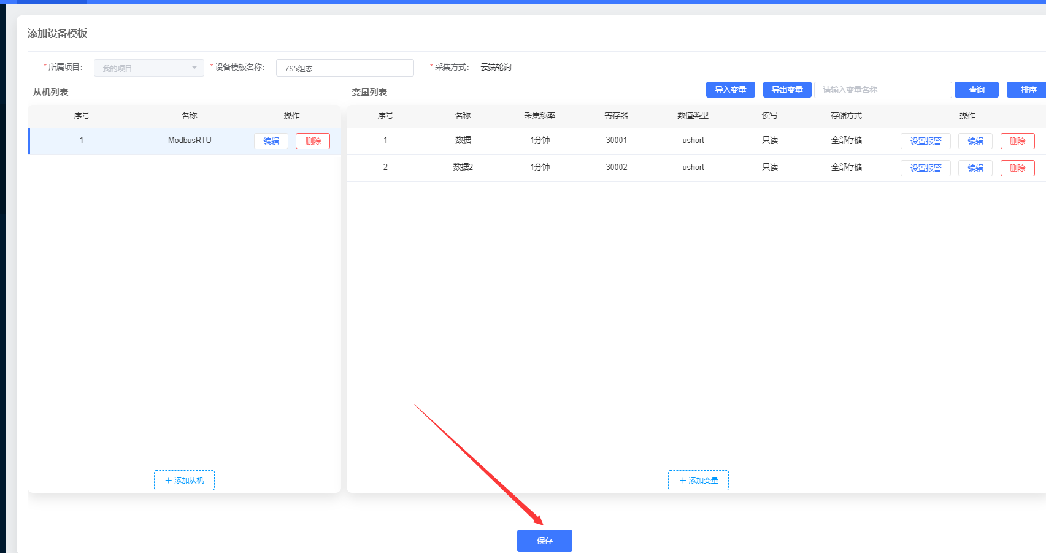The image size is (1046, 553).
Task: Click 导出变量 export variables button
Action: pos(786,90)
